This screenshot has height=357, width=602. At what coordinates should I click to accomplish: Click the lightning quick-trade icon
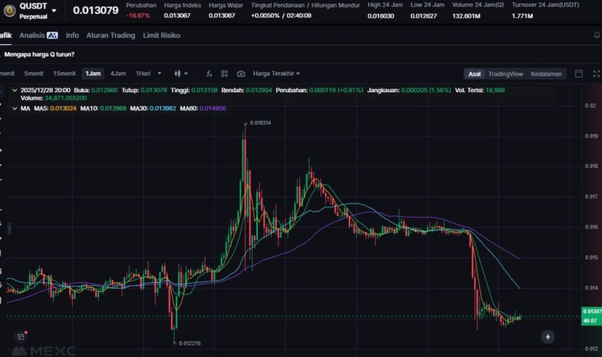548,336
